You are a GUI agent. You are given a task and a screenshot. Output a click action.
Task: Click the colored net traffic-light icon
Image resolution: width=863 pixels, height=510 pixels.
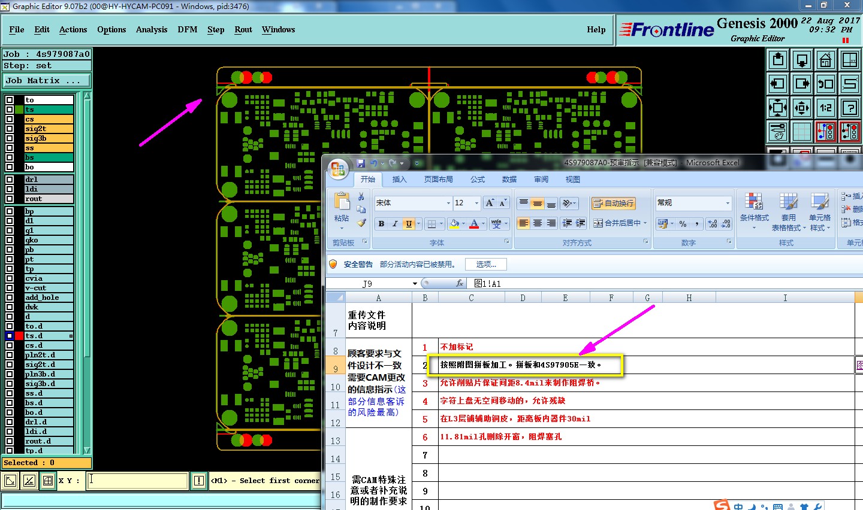826,132
